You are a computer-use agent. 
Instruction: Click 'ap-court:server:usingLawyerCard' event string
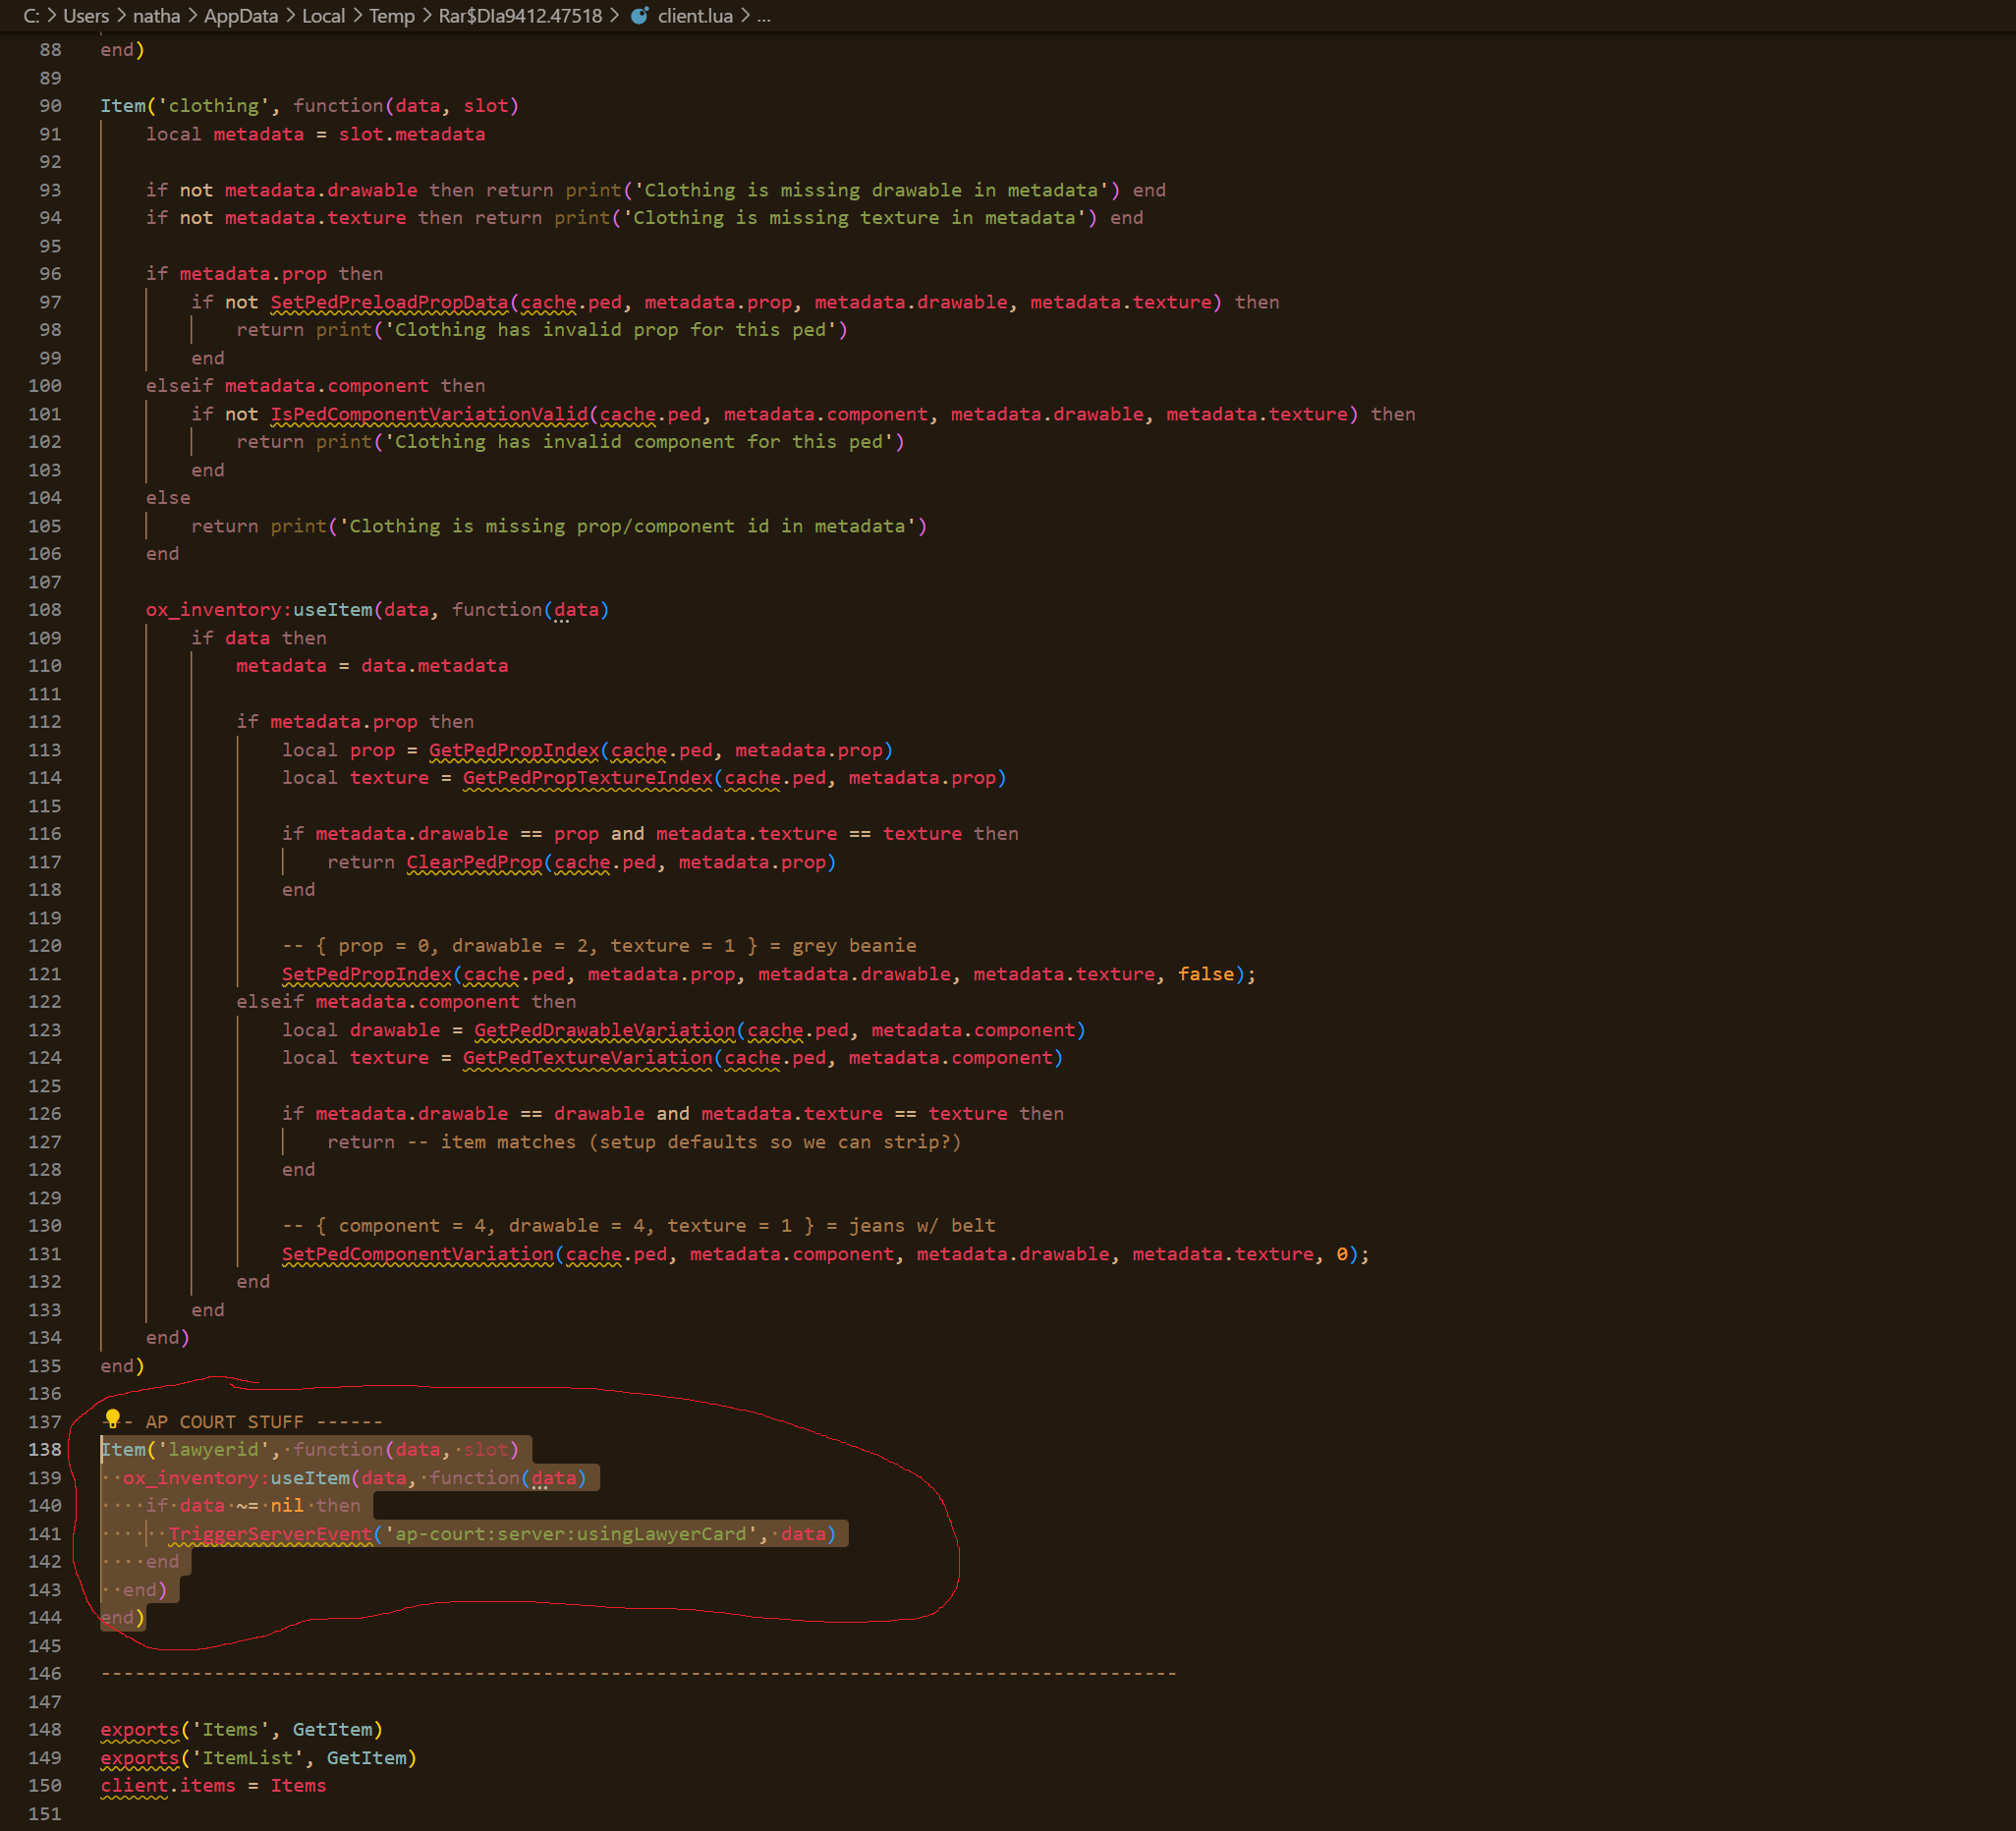pos(571,1534)
